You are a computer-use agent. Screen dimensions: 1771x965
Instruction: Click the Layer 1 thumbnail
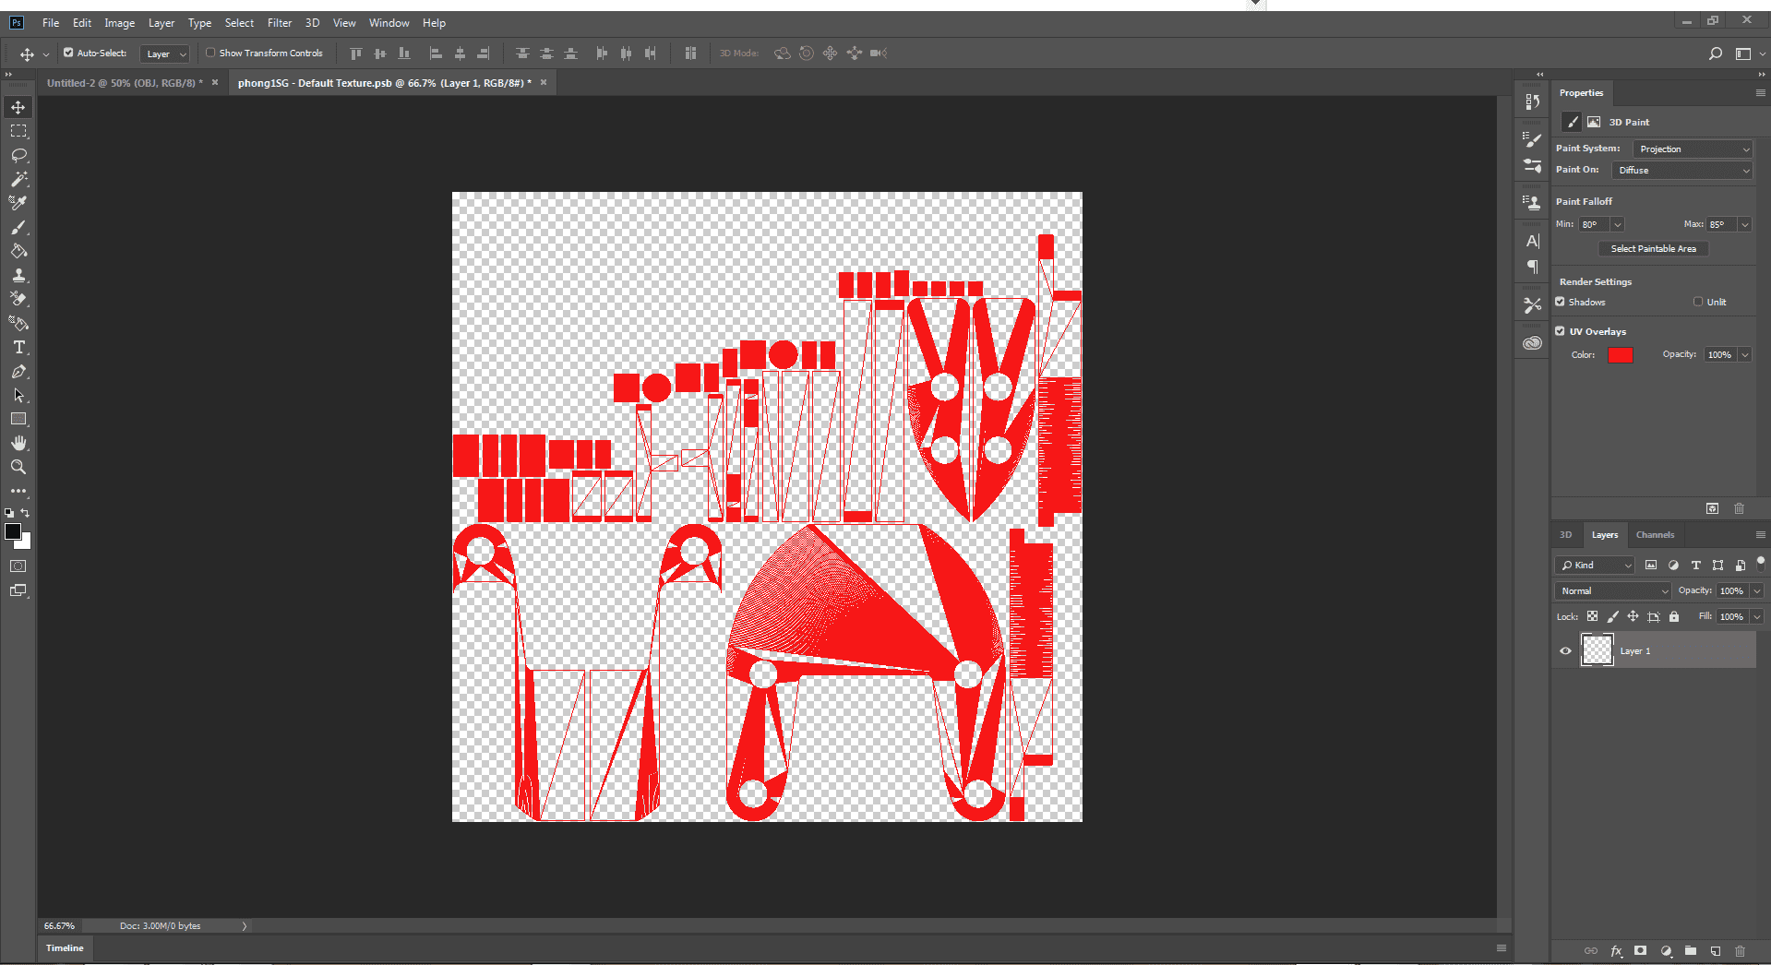pyautogui.click(x=1597, y=650)
